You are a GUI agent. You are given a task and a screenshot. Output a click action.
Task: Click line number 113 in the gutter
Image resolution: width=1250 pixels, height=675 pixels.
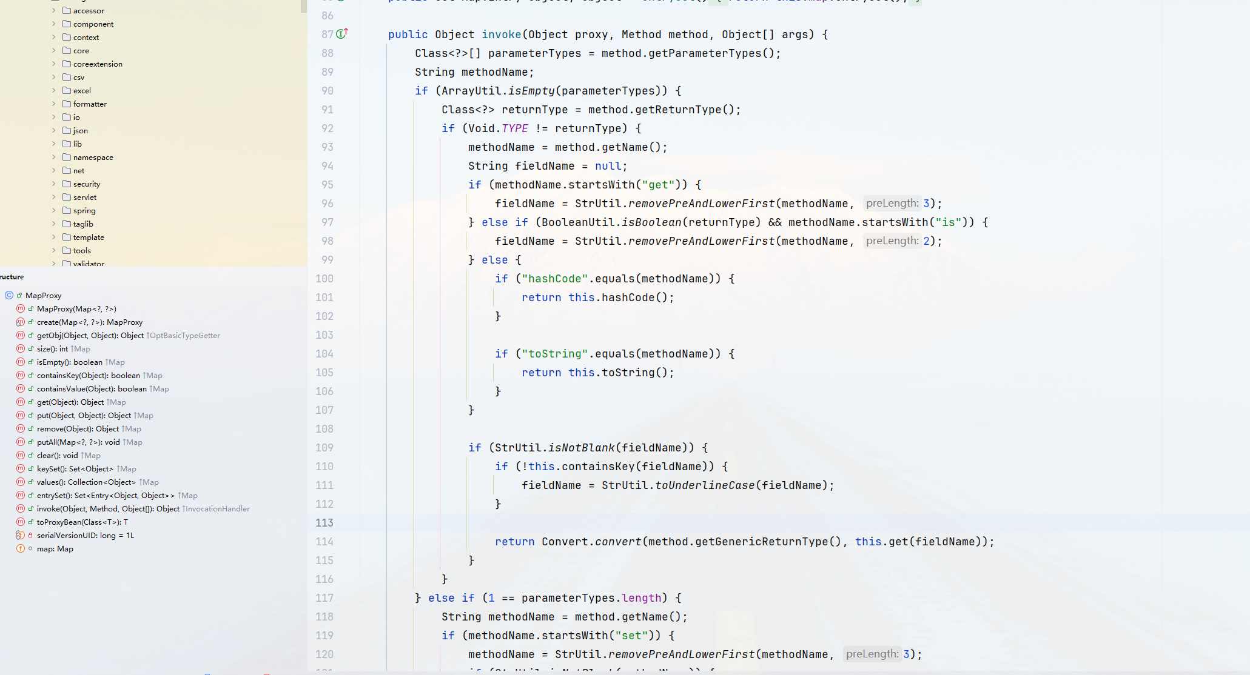[x=324, y=522]
